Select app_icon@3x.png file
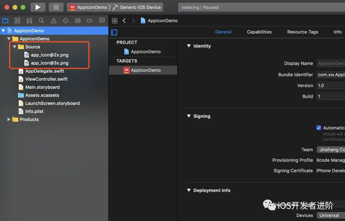 pos(46,63)
